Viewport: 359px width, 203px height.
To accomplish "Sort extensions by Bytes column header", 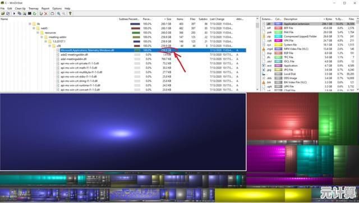I will [x=327, y=19].
